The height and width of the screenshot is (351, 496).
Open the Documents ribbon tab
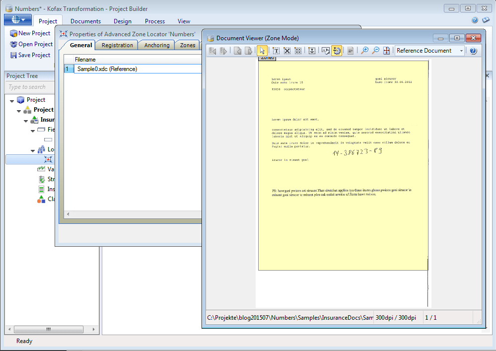pyautogui.click(x=85, y=21)
